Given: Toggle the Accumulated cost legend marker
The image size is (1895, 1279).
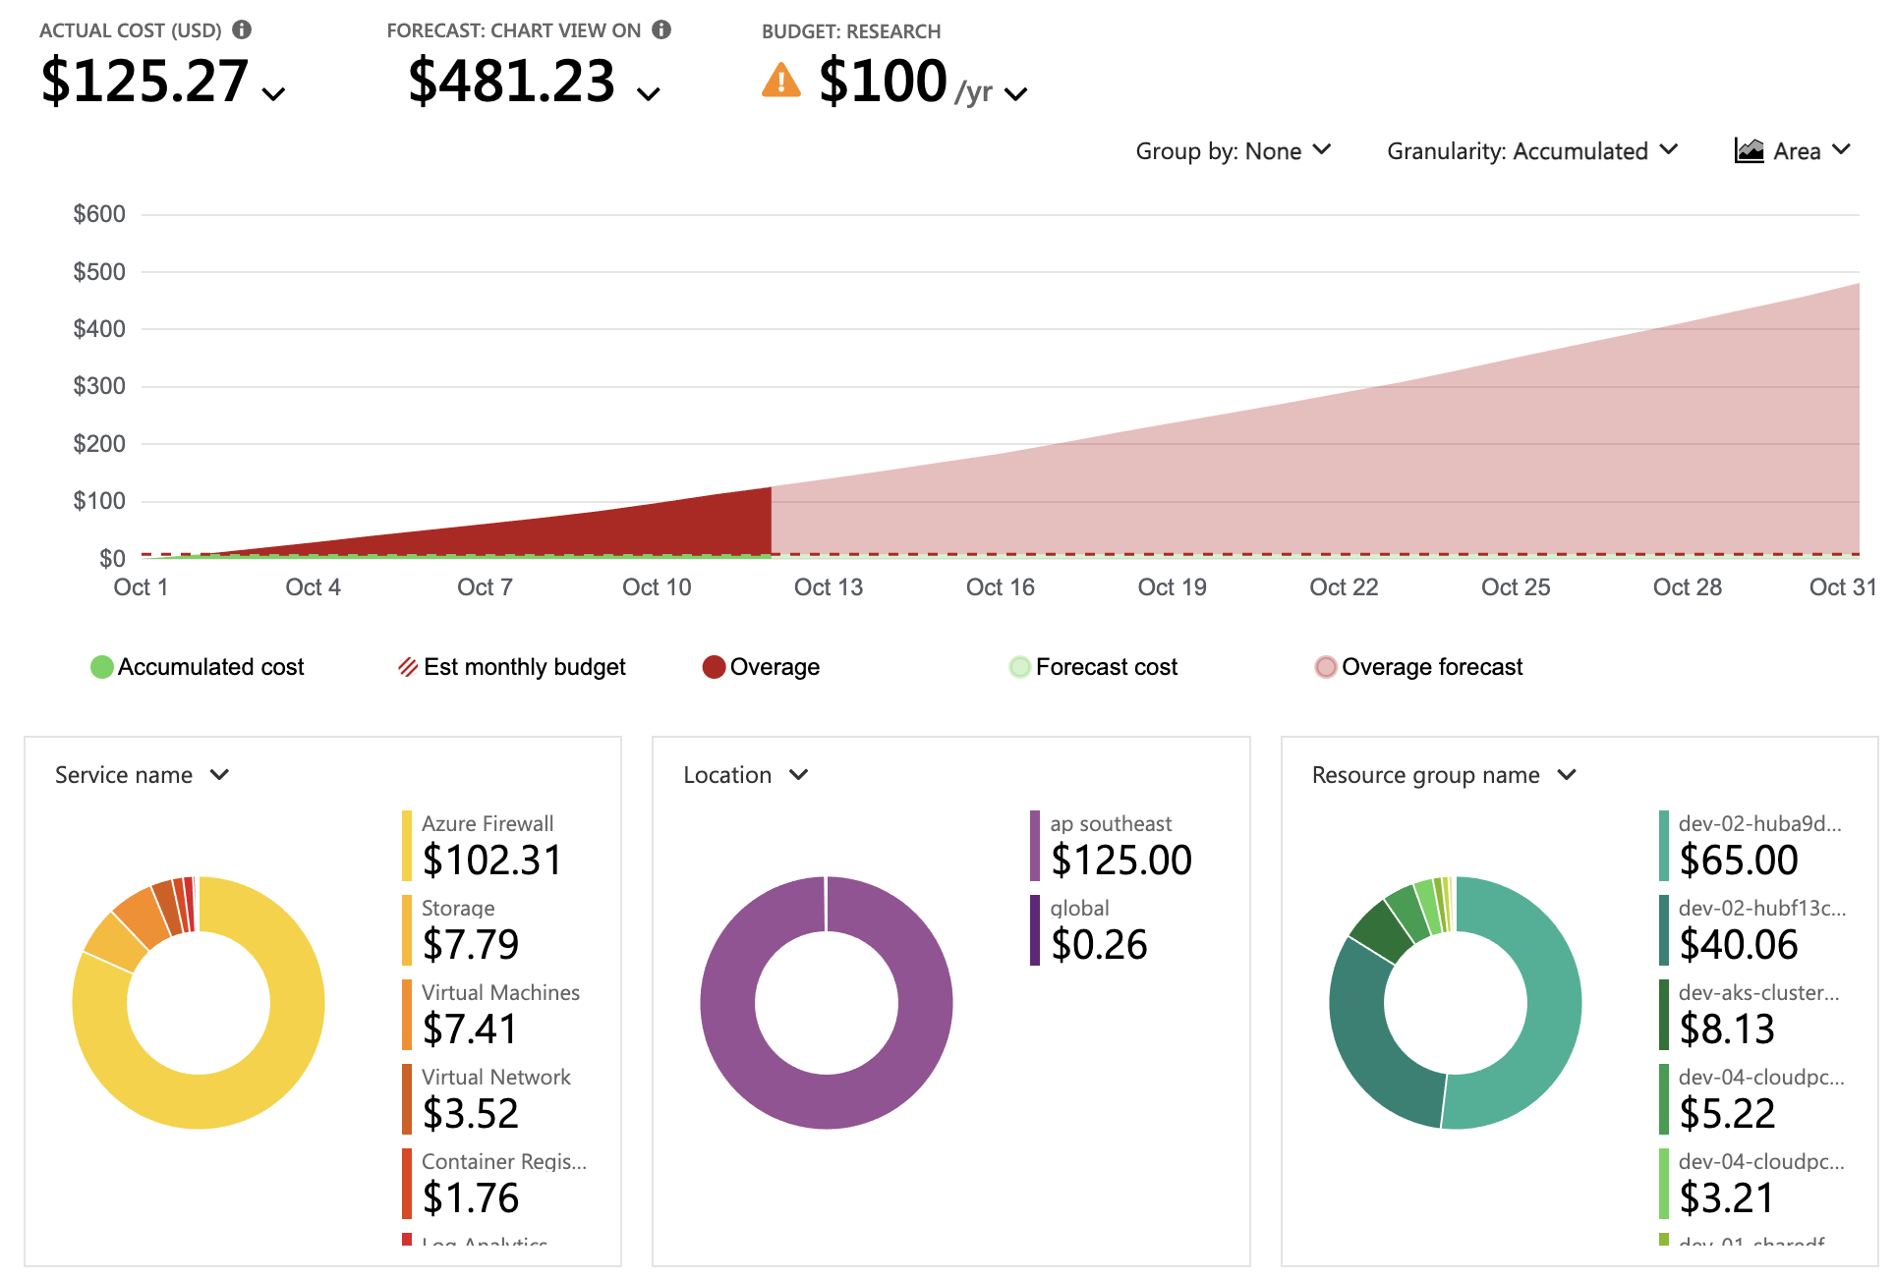Looking at the screenshot, I should [101, 667].
